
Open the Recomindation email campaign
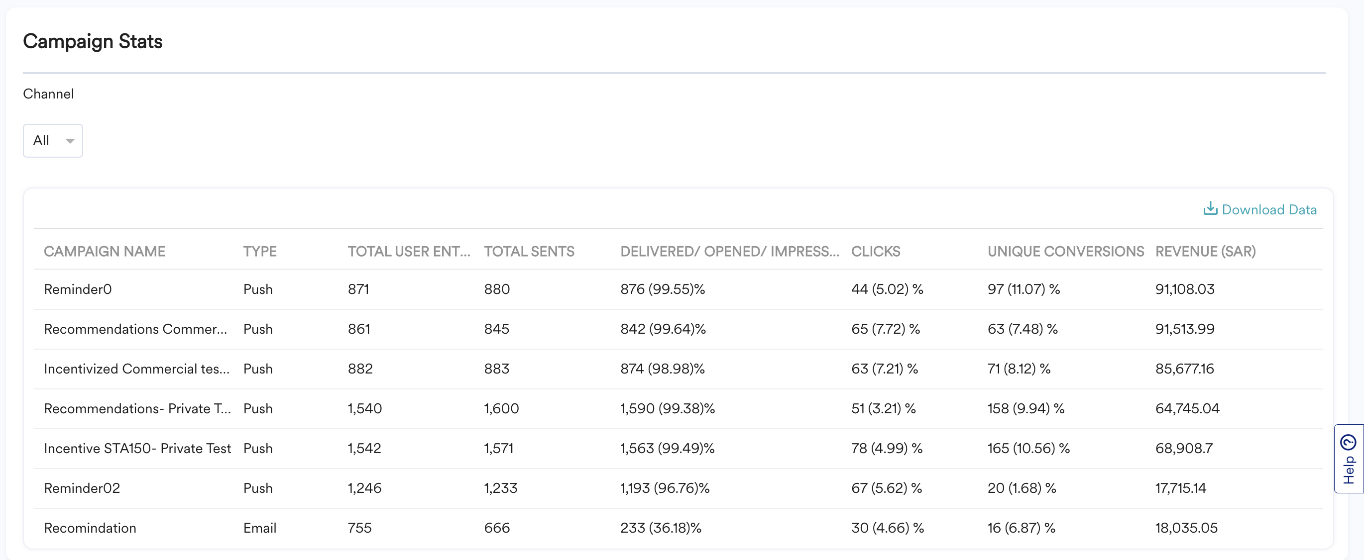click(x=90, y=528)
